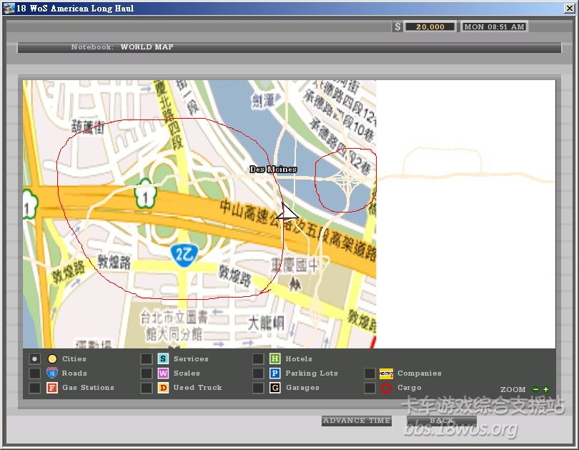Zoom out with the minus button
This screenshot has height=450, width=579.
(536, 390)
